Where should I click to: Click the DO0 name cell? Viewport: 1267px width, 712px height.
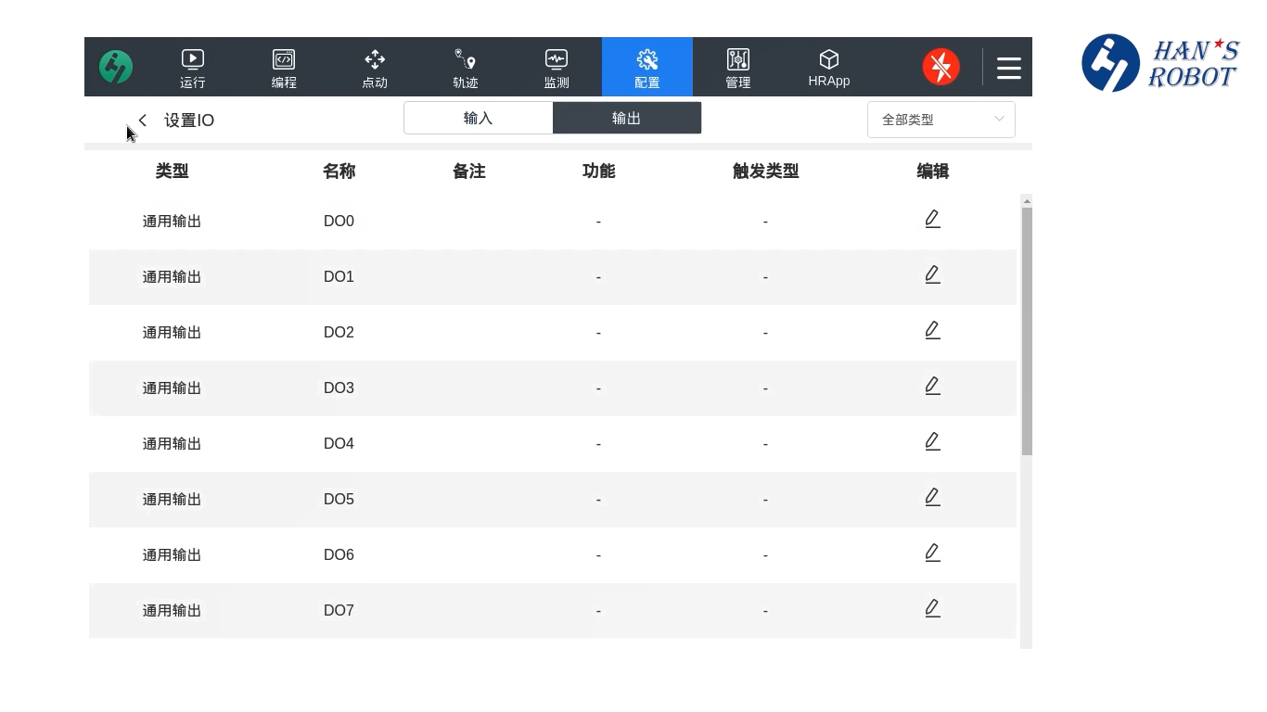tap(339, 222)
